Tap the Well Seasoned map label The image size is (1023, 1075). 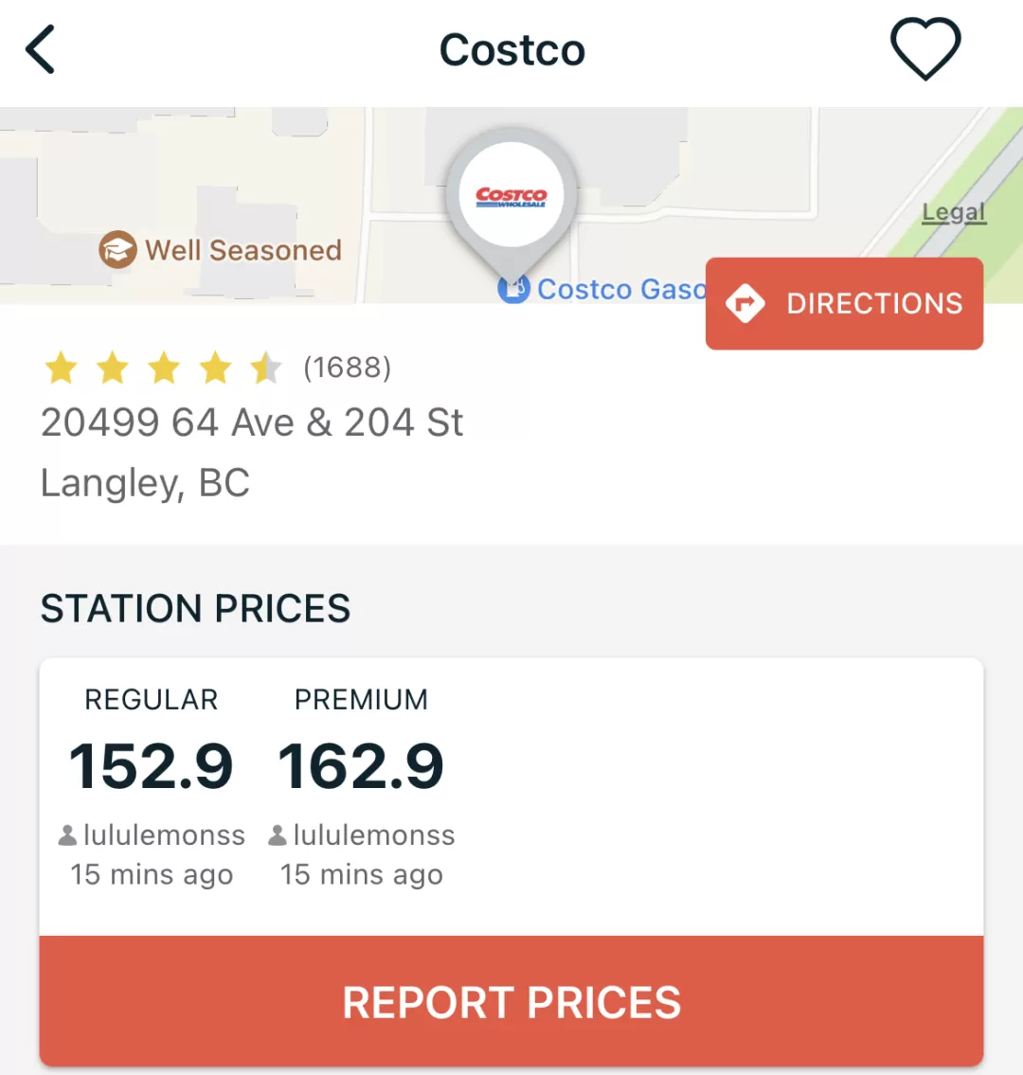coord(243,250)
